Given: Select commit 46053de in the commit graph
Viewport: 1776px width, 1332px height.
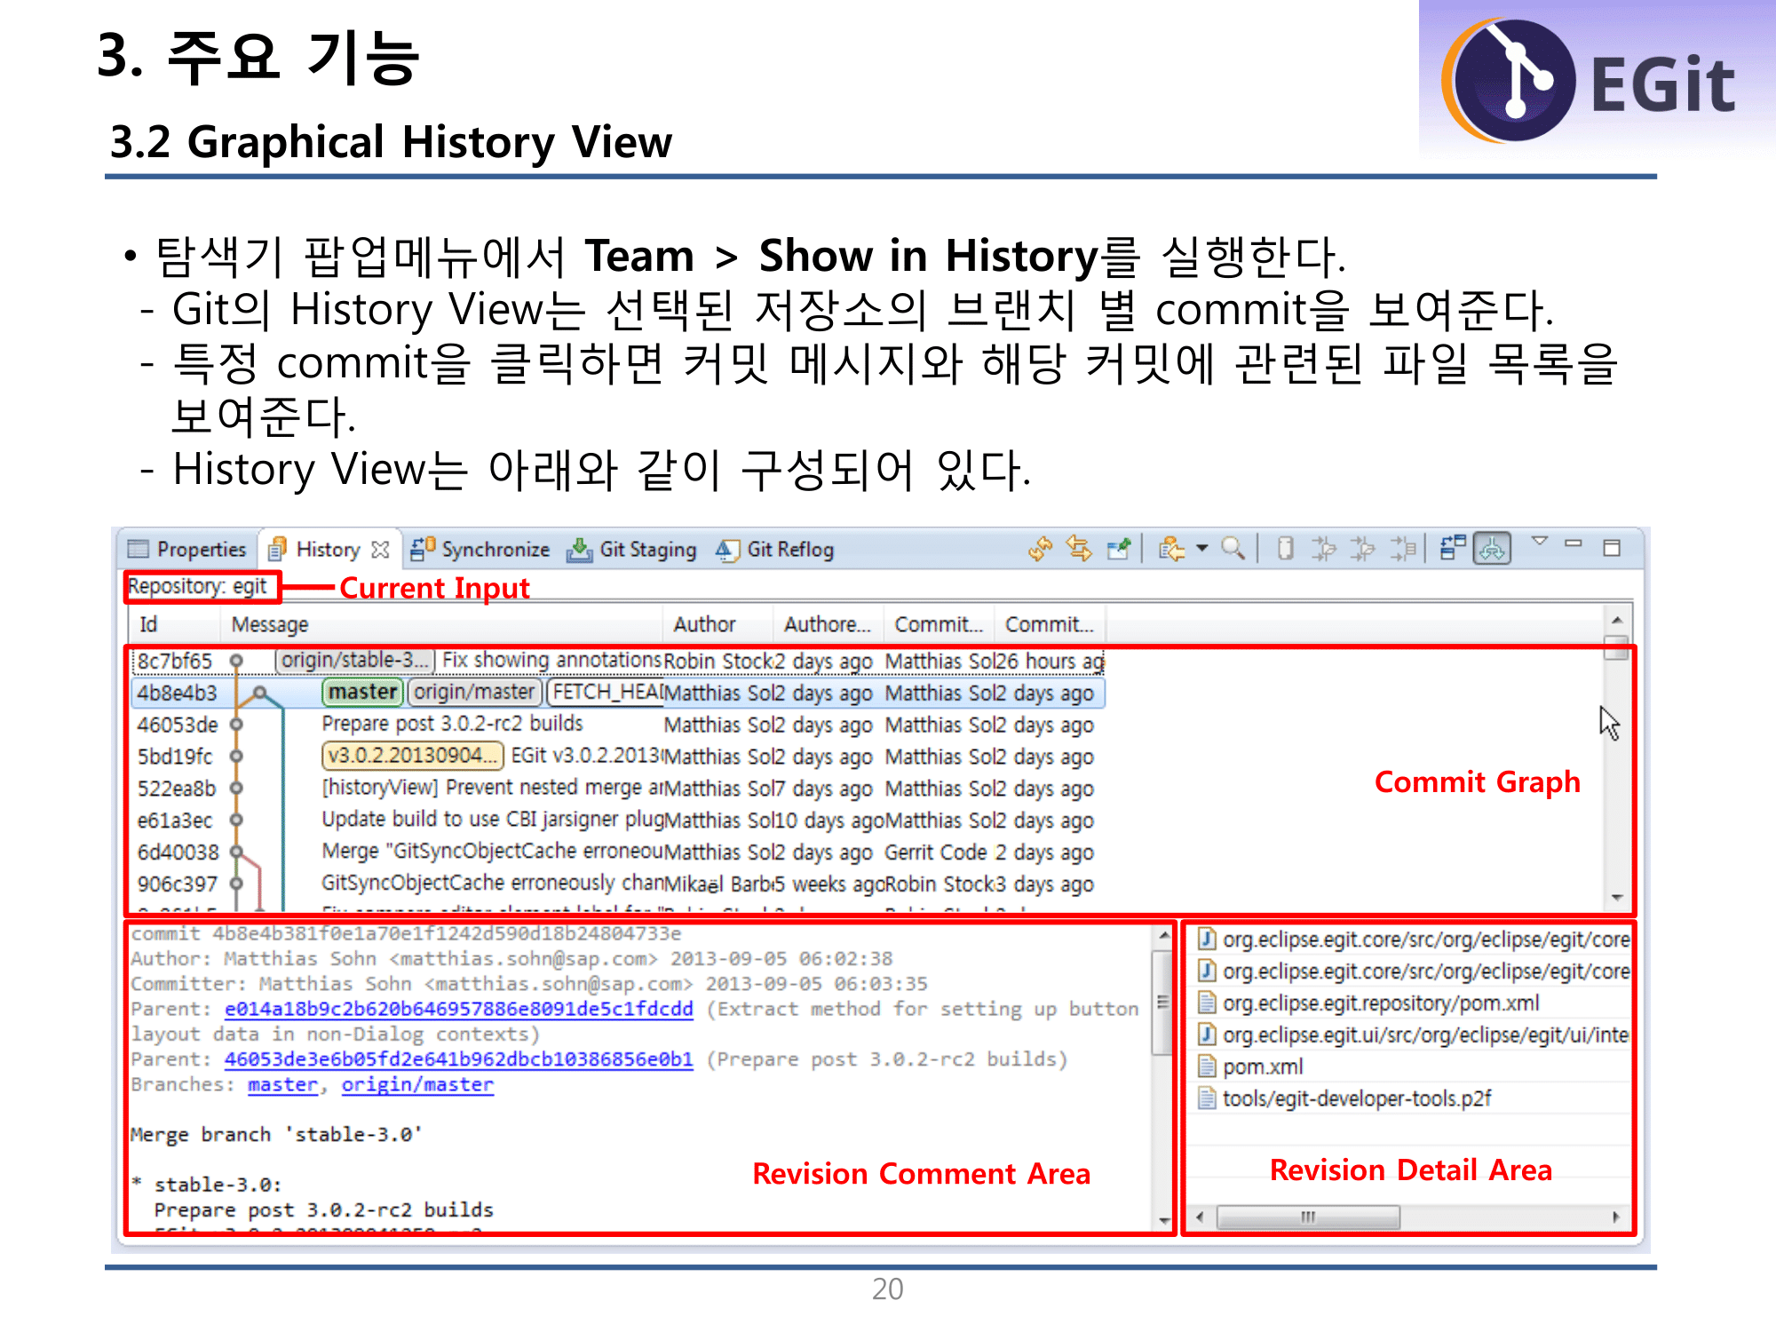Looking at the screenshot, I should pyautogui.click(x=178, y=725).
